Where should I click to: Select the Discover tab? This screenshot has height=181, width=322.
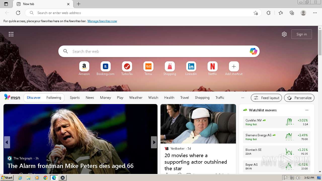click(34, 98)
